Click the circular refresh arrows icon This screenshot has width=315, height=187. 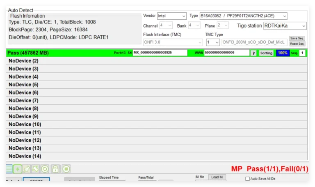point(45,169)
